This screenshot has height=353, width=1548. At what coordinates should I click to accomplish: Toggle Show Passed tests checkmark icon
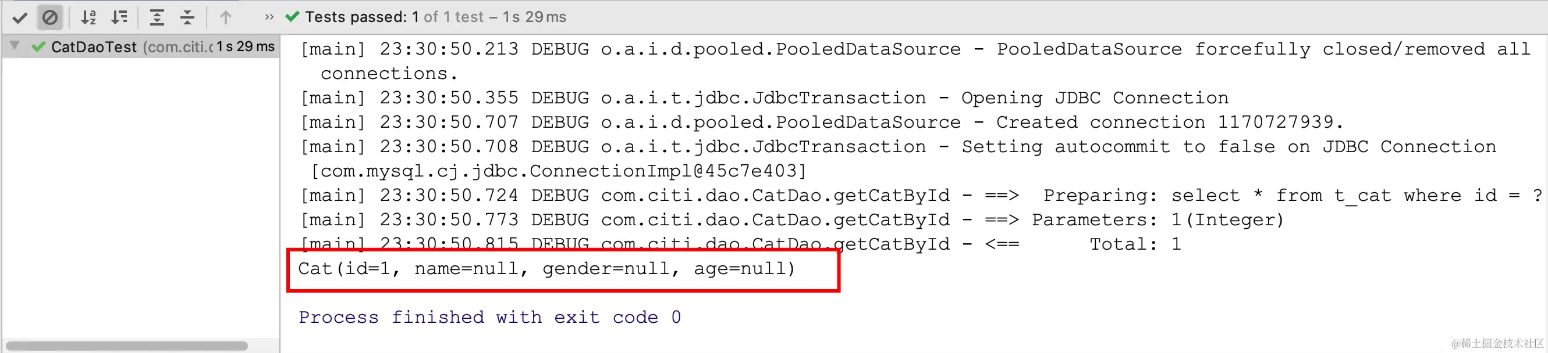(x=20, y=18)
